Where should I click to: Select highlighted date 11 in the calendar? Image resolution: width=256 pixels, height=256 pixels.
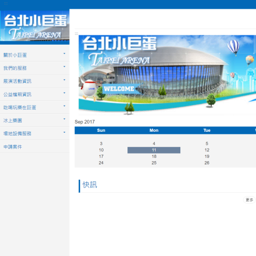coord(154,150)
